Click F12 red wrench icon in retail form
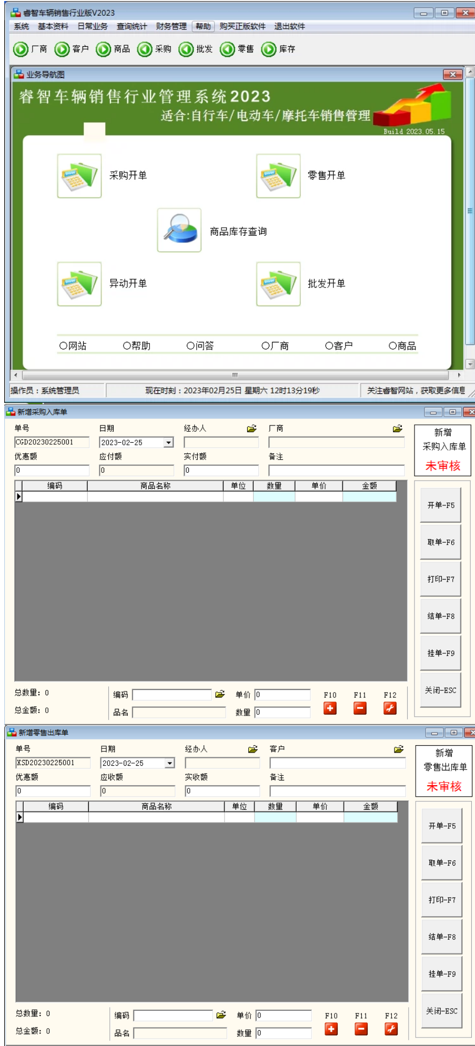 click(x=391, y=1029)
